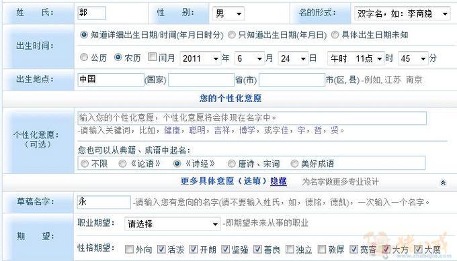Image resolution: width=457 pixels, height=261 pixels.
Task: Uncheck the 坚强 personality checkbox
Action: tap(225, 249)
